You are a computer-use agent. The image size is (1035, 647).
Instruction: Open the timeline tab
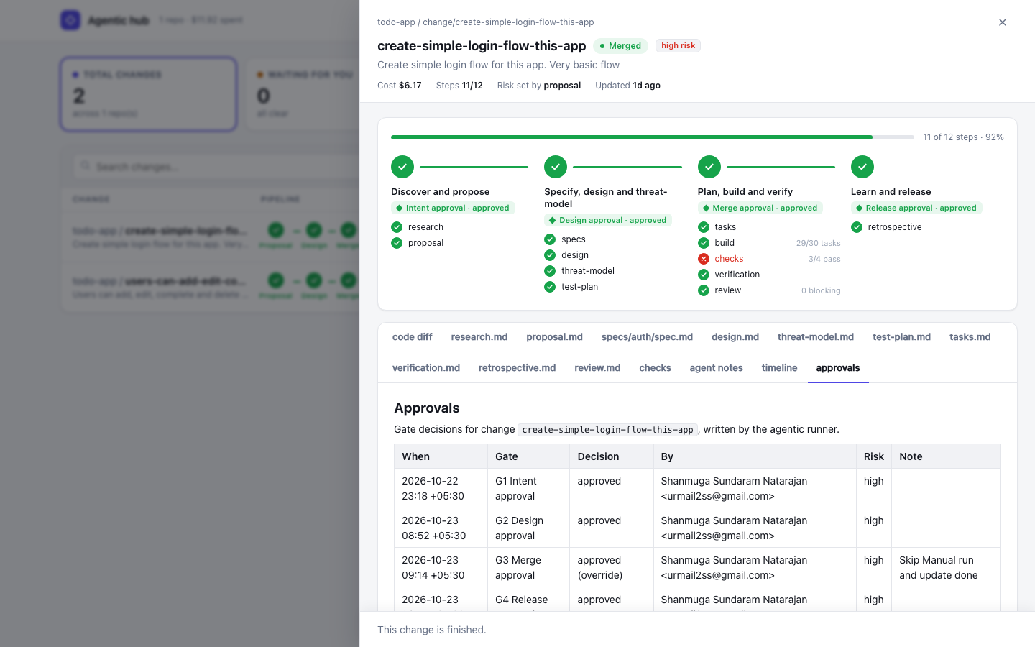pyautogui.click(x=779, y=367)
